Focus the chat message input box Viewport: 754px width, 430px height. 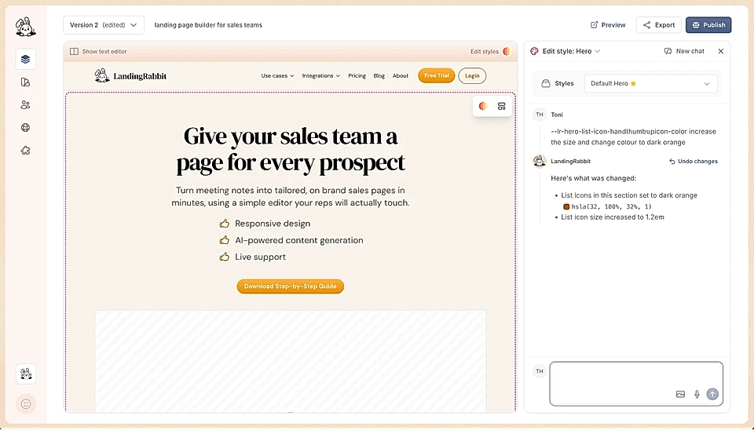point(636,384)
